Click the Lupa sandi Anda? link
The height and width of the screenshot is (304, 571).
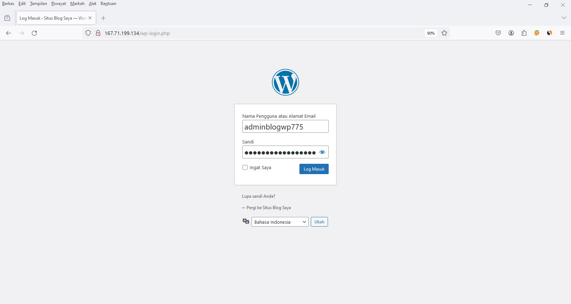[x=258, y=196]
